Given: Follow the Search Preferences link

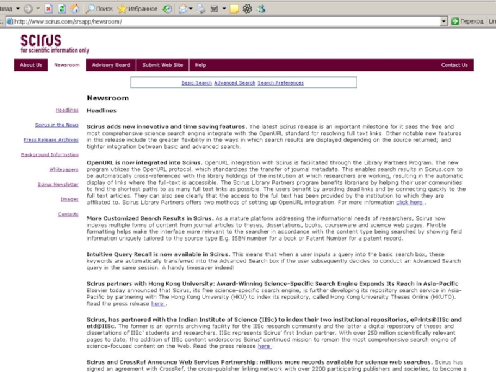Looking at the screenshot, I should [280, 83].
